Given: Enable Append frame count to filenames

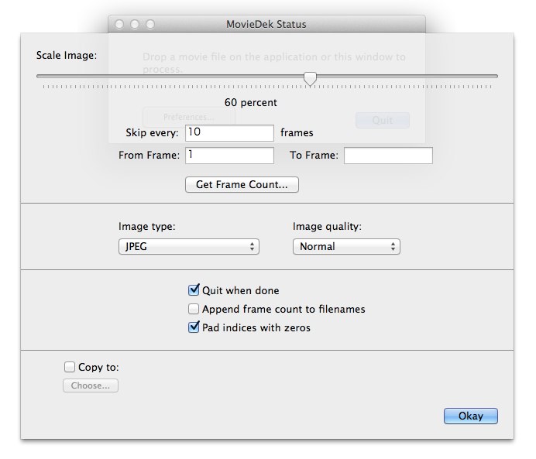Looking at the screenshot, I should click(194, 309).
